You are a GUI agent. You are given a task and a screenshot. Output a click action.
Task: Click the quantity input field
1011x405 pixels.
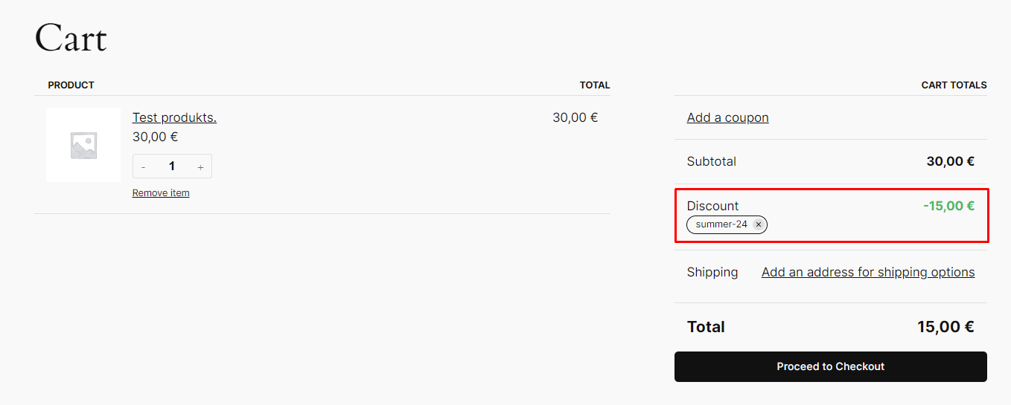point(172,166)
